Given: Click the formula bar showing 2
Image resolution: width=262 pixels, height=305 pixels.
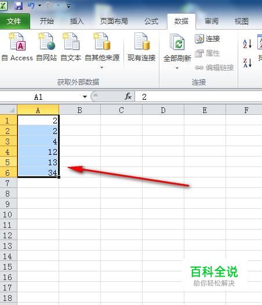Looking at the screenshot, I should click(x=198, y=97).
